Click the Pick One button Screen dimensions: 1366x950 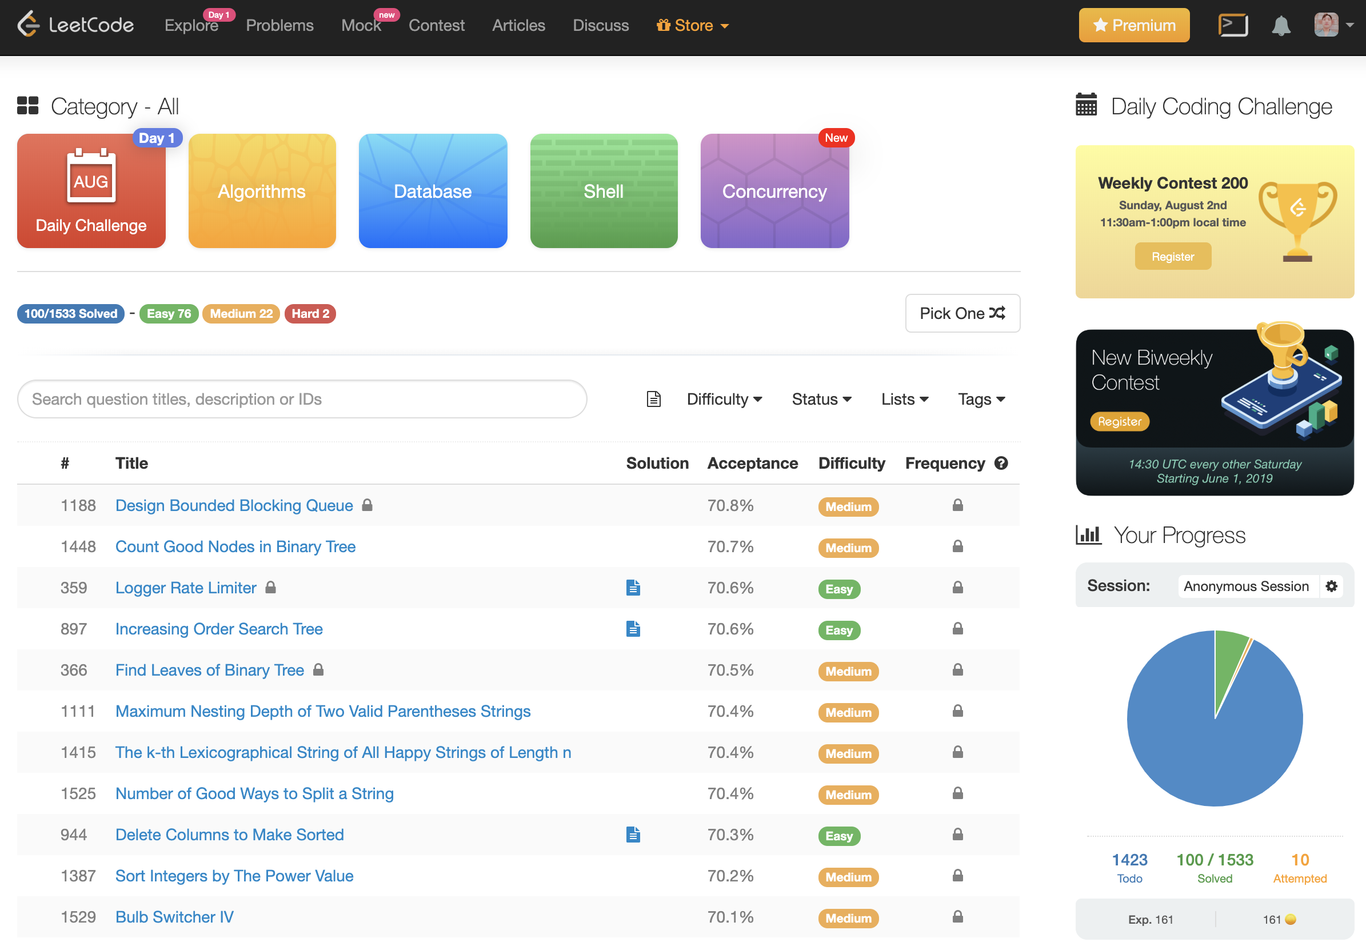pos(962,313)
